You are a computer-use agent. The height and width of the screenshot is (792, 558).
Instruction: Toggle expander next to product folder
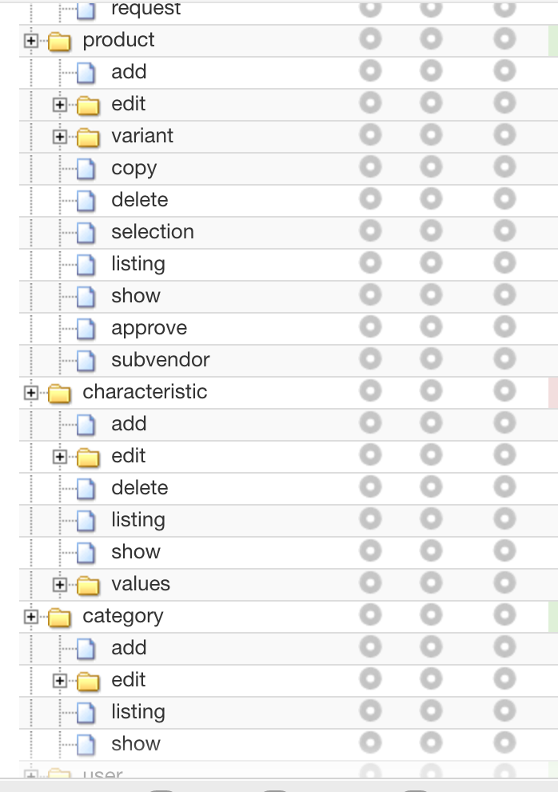30,41
